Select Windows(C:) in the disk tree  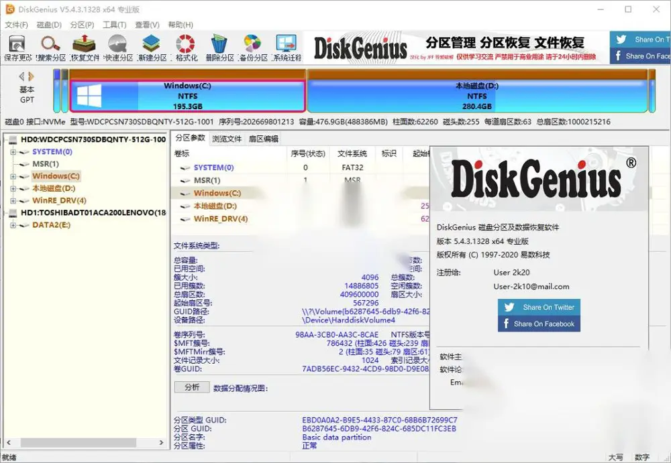tap(56, 176)
